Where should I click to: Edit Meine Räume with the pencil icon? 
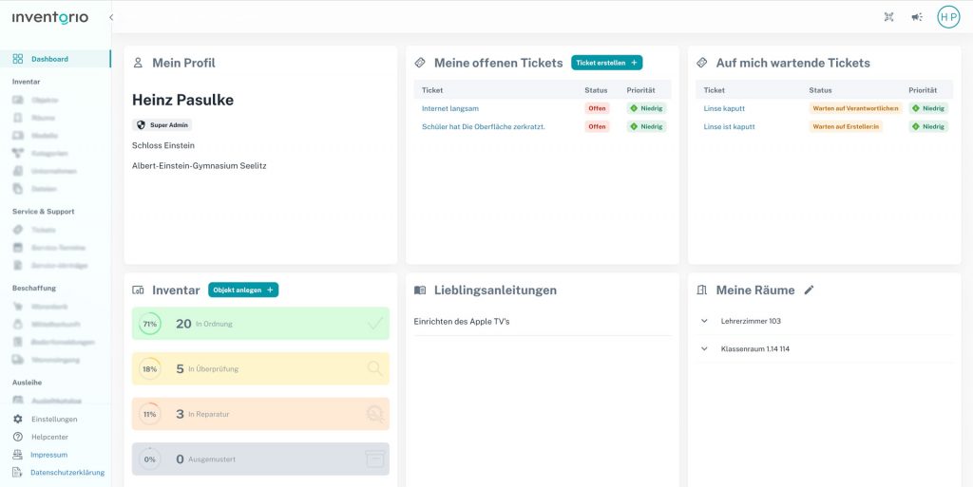click(x=809, y=290)
